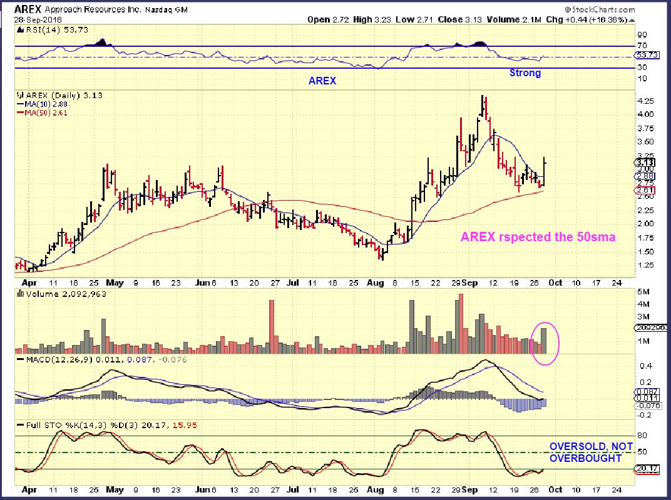Click the 28-Sep-2016 chart date
Viewport: 671px width, 500px height.
click(38, 19)
